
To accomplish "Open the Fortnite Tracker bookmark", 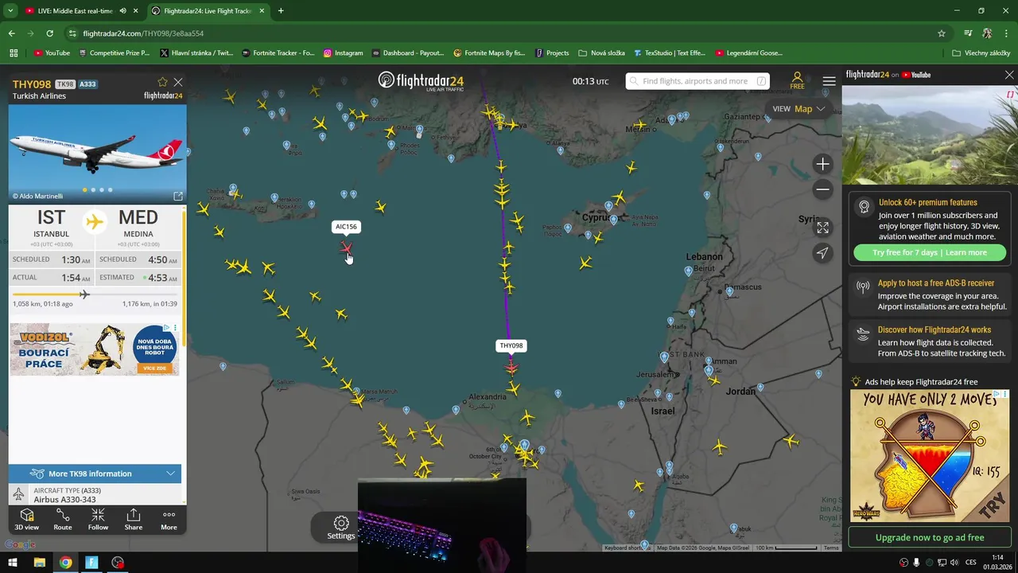I will (278, 53).
